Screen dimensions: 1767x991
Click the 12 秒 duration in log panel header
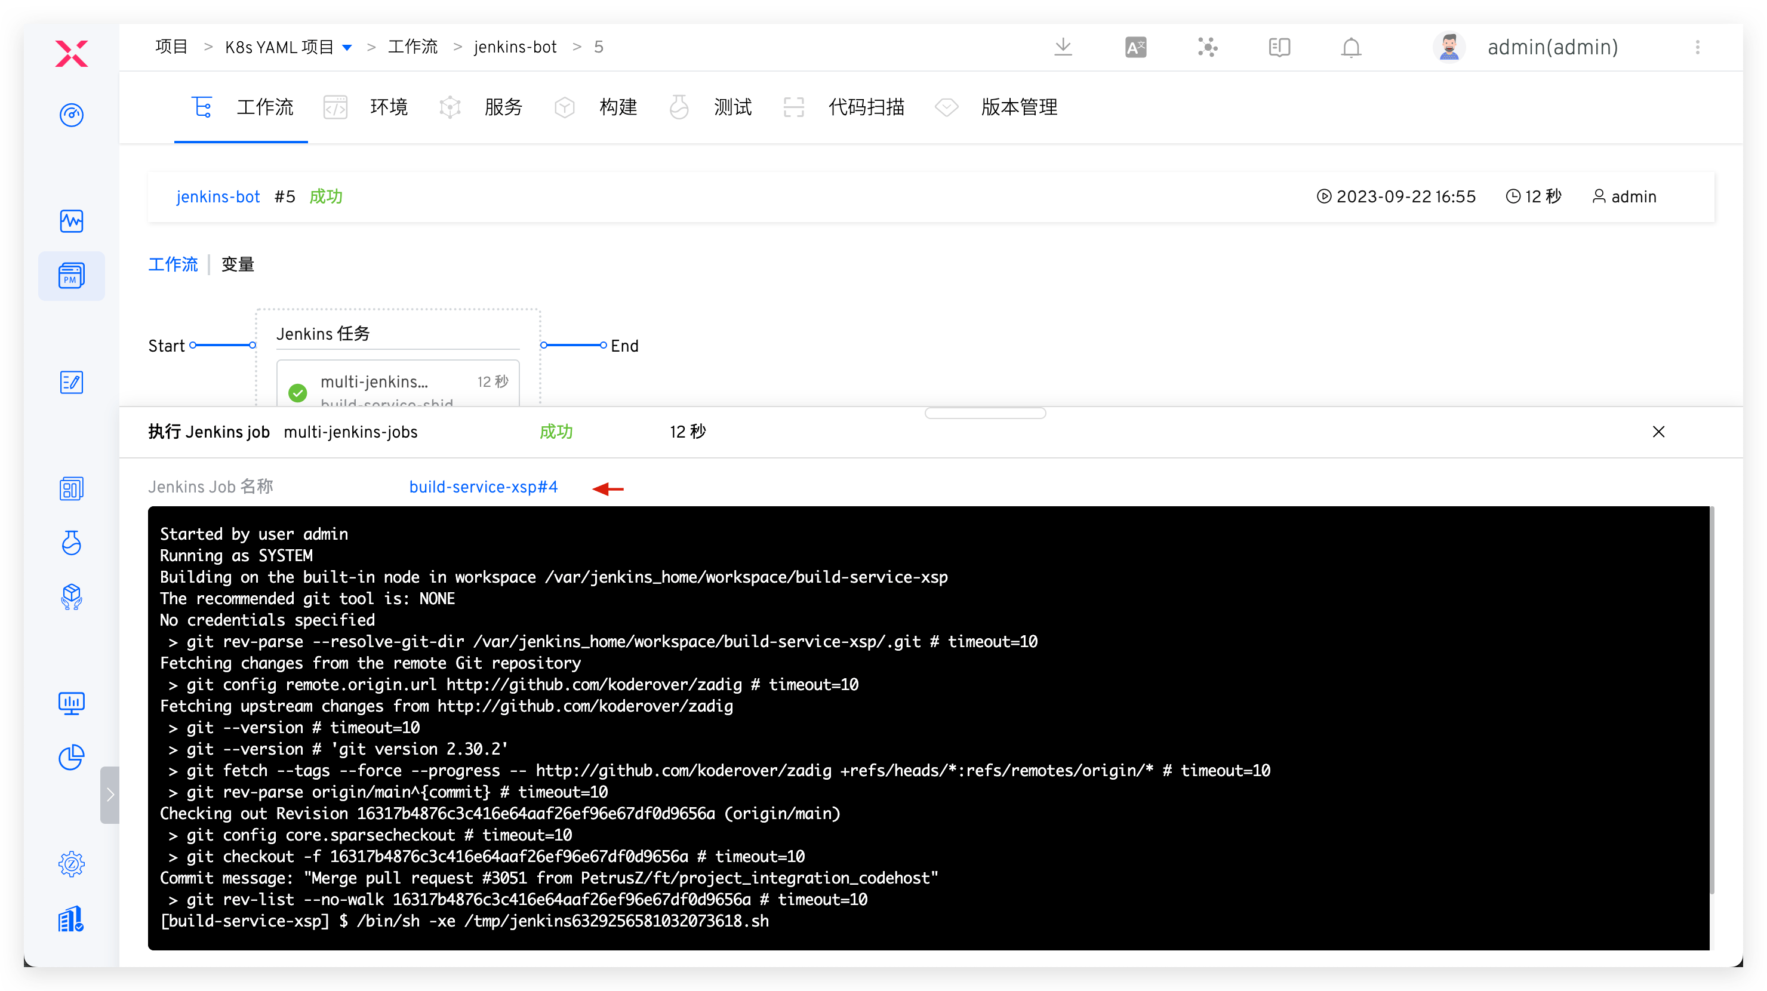[x=688, y=432]
